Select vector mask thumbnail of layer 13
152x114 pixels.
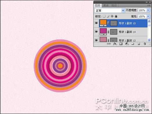[114, 40]
